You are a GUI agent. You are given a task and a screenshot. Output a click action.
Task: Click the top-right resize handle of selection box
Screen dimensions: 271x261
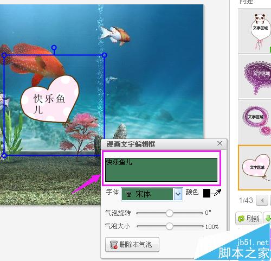pyautogui.click(x=105, y=55)
